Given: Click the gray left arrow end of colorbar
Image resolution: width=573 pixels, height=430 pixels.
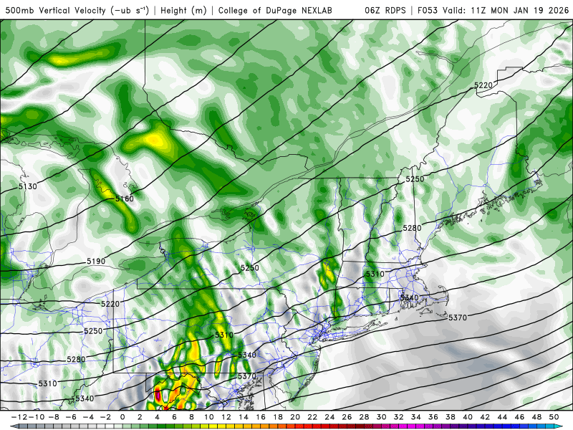Looking at the screenshot, I should (14, 426).
